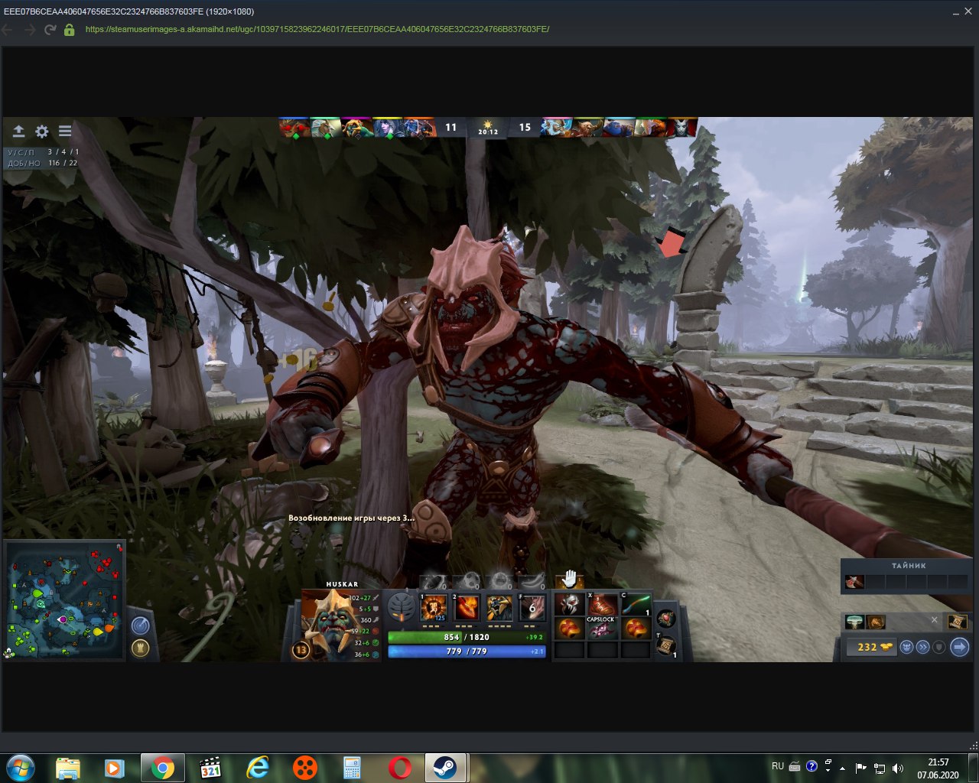Image resolution: width=979 pixels, height=783 pixels.
Task: Click the item labeled CAPSLOCK
Action: pos(602,629)
